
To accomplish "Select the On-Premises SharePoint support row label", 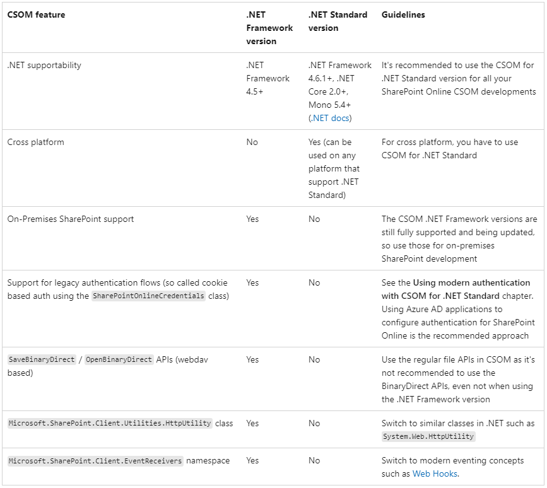I will click(71, 219).
